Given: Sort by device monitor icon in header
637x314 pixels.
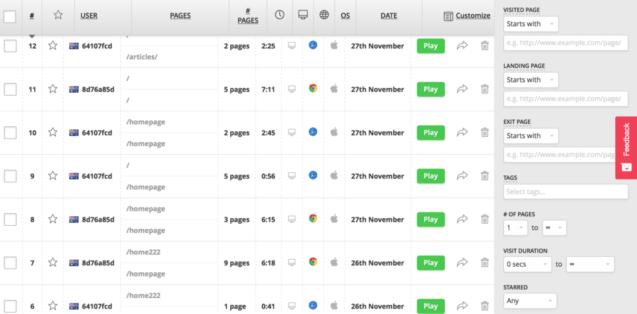Looking at the screenshot, I should pyautogui.click(x=303, y=15).
